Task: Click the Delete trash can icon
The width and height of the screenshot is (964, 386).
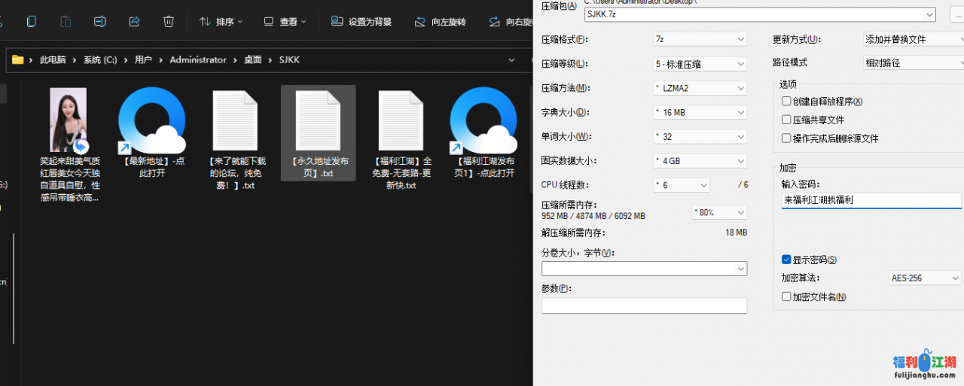Action: coord(169,22)
